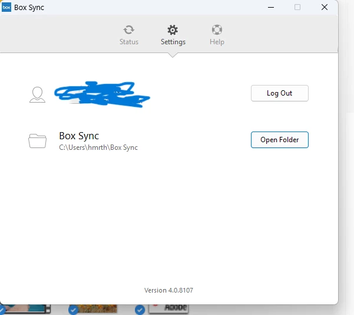Open the Status tab
This screenshot has width=354, height=315.
[x=128, y=35]
